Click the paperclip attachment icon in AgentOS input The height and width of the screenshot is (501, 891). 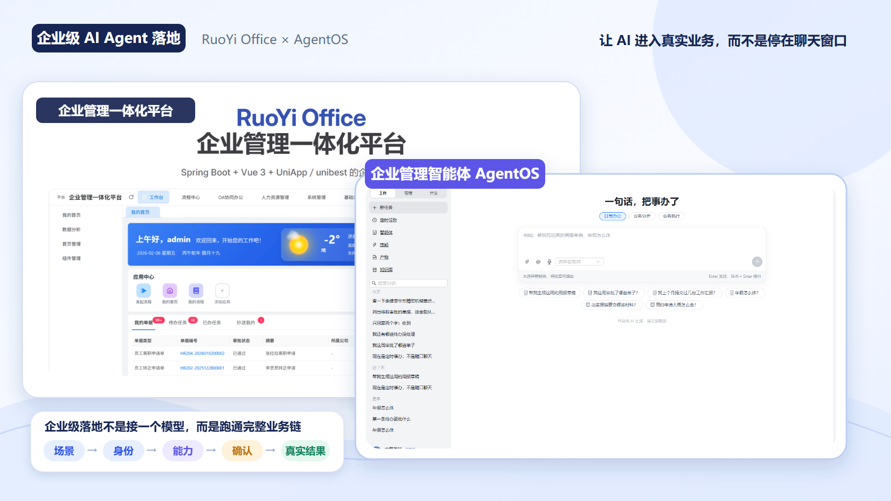click(527, 262)
